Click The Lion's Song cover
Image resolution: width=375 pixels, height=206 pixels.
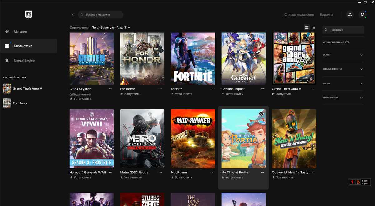point(193,199)
